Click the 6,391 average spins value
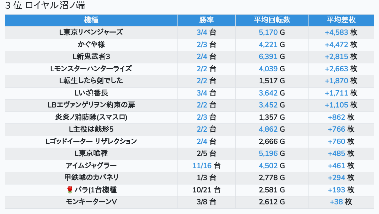 pyautogui.click(x=268, y=57)
